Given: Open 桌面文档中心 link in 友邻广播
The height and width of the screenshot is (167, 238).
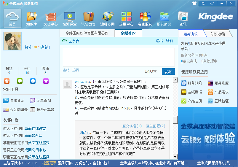Looking at the screenshot, I should pos(35,150).
